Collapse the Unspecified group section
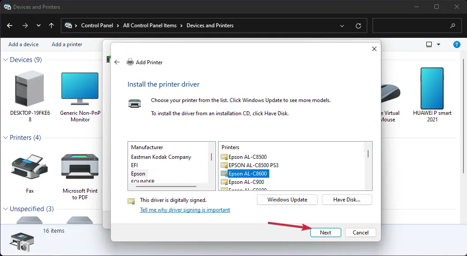 tap(6, 209)
